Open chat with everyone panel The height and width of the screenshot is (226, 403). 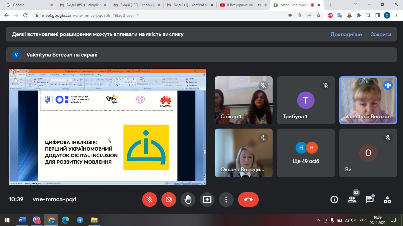point(370,200)
